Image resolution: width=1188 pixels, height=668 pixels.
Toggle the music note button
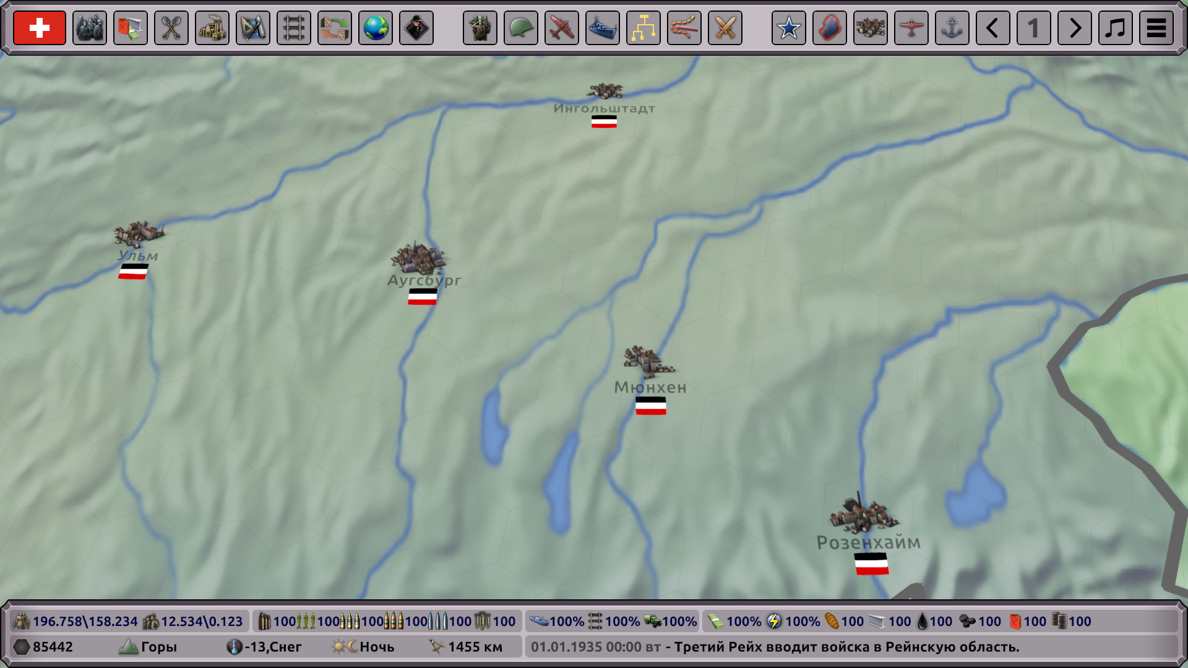click(x=1116, y=28)
